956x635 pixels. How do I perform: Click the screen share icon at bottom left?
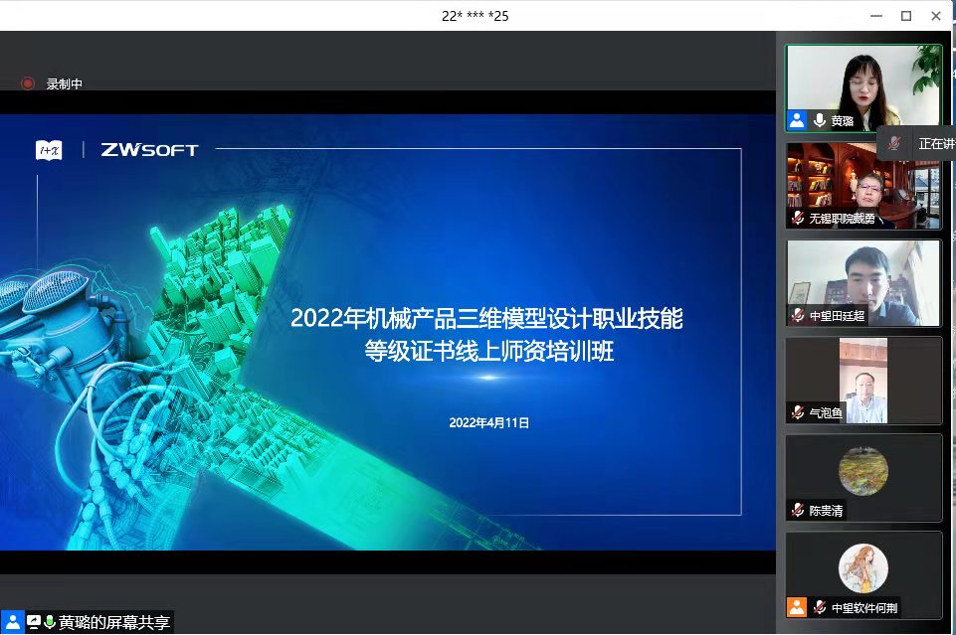[33, 622]
